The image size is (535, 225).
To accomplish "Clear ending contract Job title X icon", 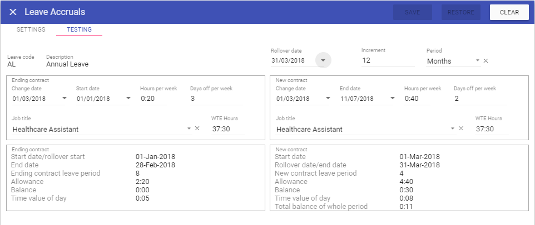I will pos(197,129).
